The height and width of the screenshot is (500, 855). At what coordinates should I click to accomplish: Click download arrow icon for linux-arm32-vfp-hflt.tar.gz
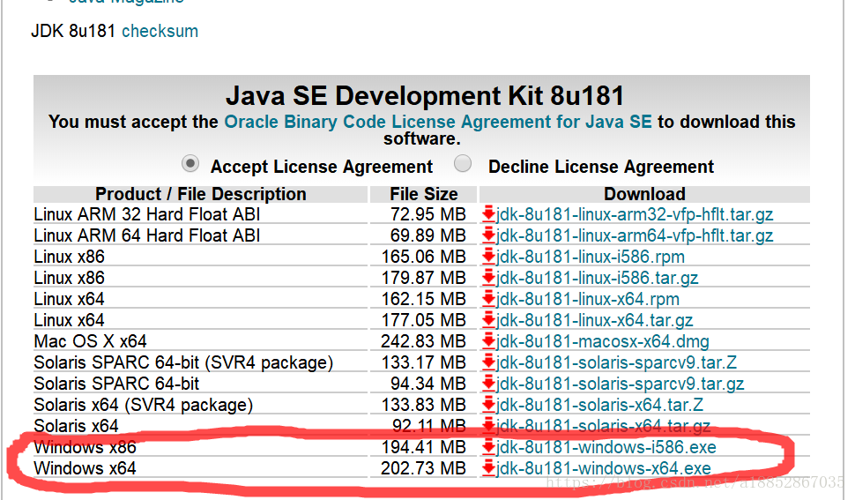tap(488, 213)
